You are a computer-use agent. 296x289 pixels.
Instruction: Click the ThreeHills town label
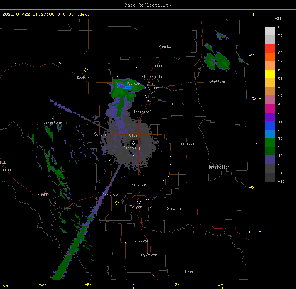(184, 143)
